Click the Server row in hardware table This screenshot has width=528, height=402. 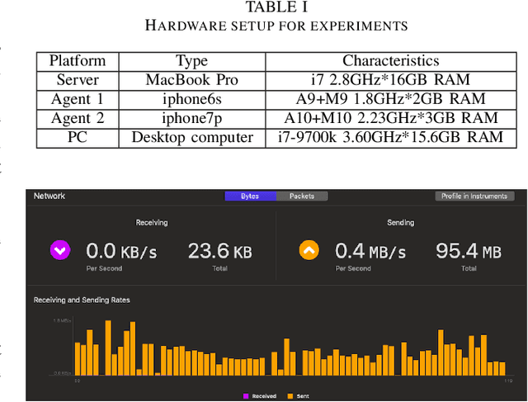(78, 80)
